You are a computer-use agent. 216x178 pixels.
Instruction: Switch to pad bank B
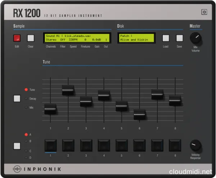tap(26, 141)
